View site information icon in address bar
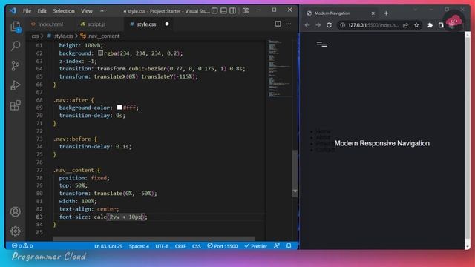The width and height of the screenshot is (475, 267). pos(342,25)
